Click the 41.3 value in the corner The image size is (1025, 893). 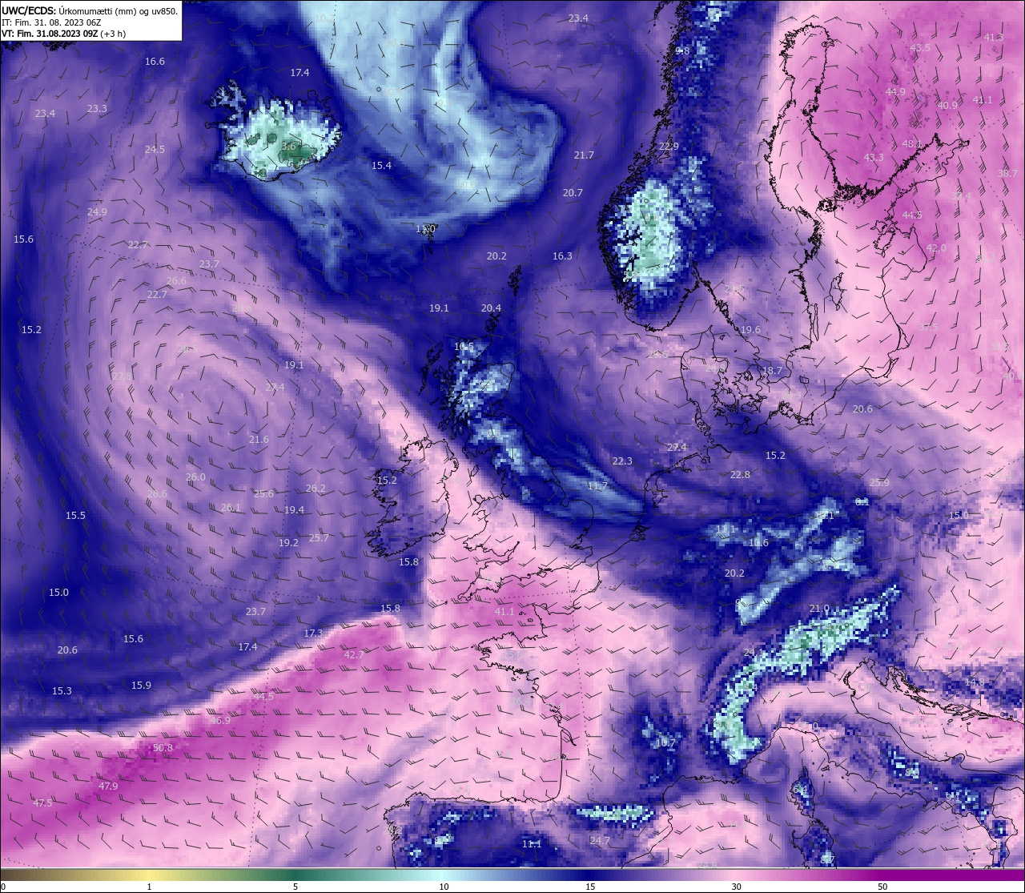pos(994,38)
